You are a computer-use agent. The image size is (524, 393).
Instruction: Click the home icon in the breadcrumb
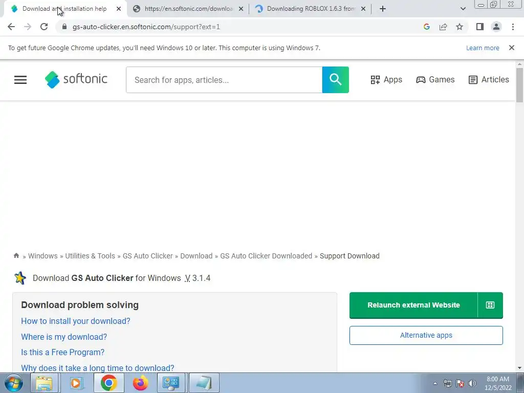click(16, 256)
